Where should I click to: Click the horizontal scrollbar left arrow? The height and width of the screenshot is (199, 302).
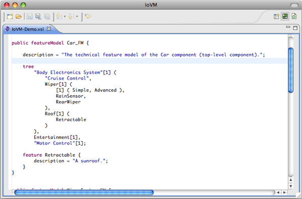[278, 192]
